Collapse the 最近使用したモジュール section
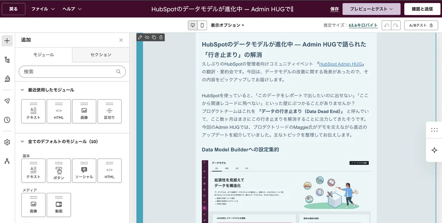The width and height of the screenshot is (442, 223). pyautogui.click(x=24, y=90)
